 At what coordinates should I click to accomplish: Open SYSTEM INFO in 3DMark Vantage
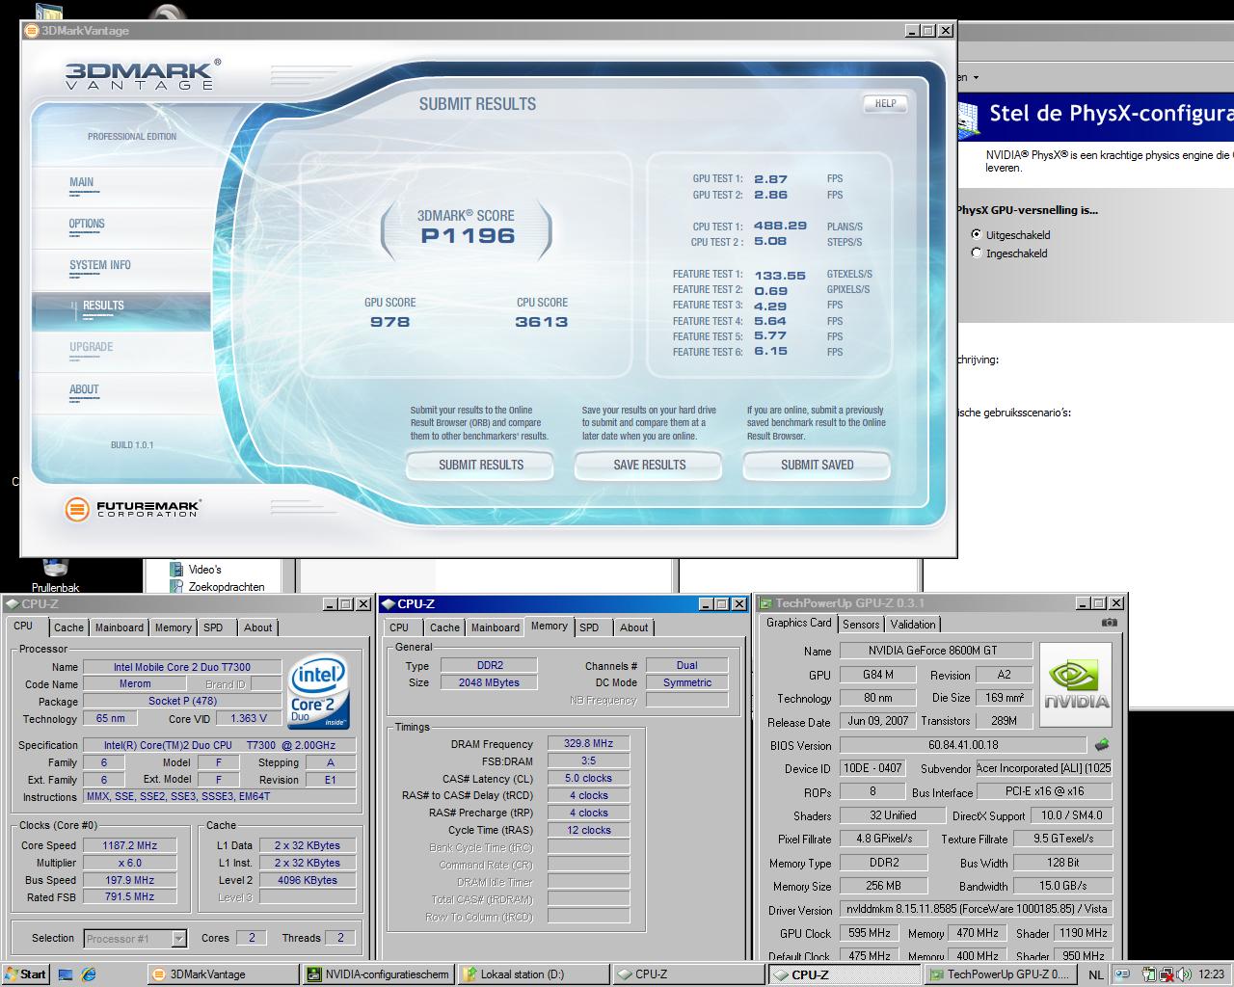click(x=100, y=265)
